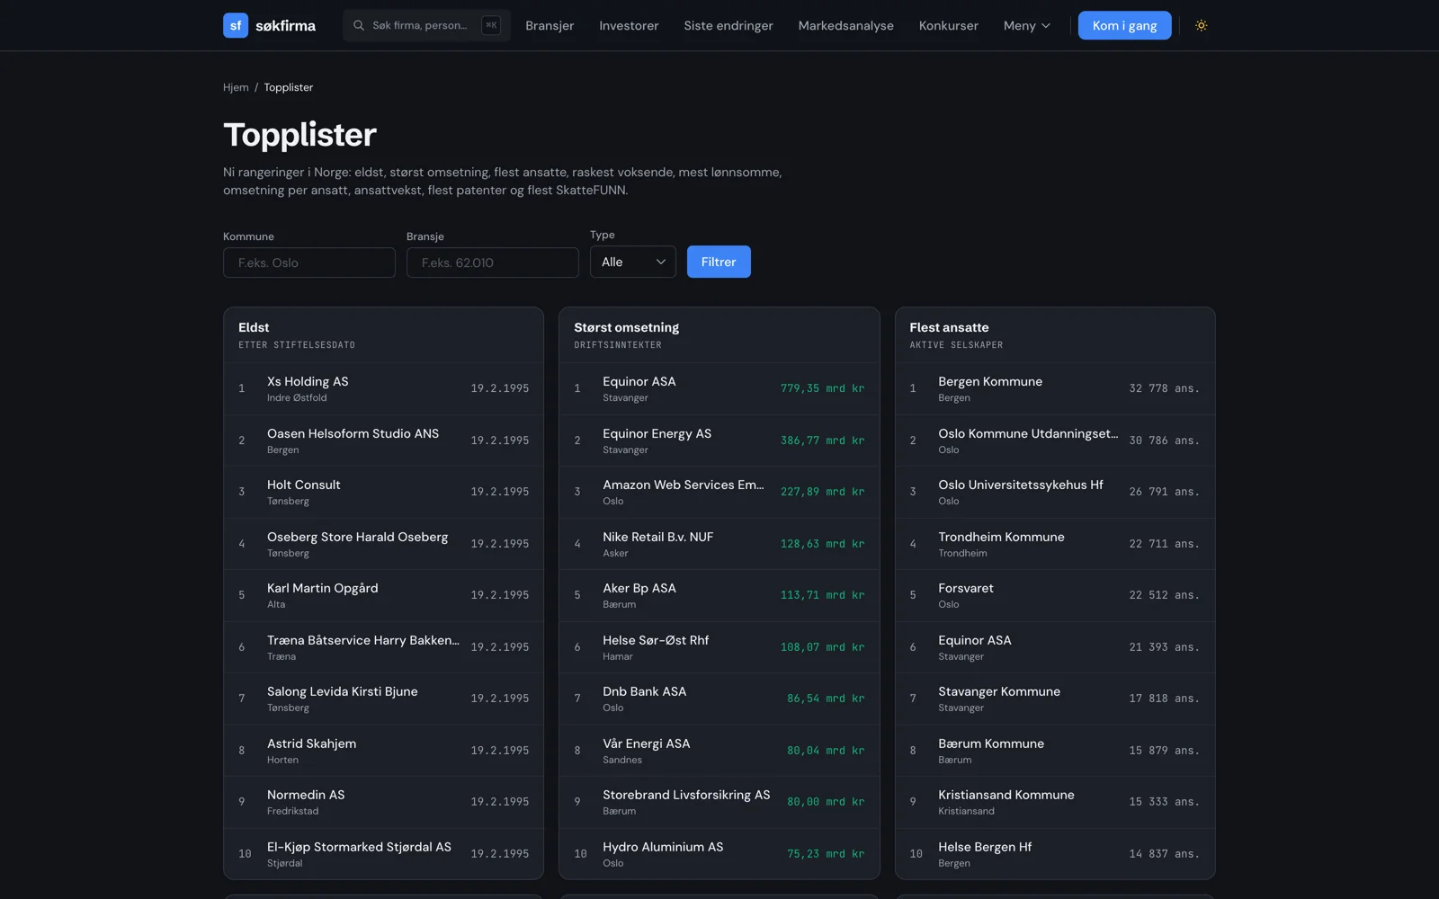The width and height of the screenshot is (1439, 899).
Task: Select Amazon Web Services entry
Action: coord(719,492)
